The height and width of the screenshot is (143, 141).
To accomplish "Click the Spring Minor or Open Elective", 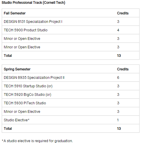I will (x=22, y=112).
